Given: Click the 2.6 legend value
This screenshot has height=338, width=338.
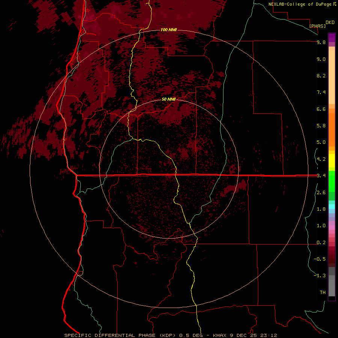Looking at the screenshot, I should click(x=321, y=193).
